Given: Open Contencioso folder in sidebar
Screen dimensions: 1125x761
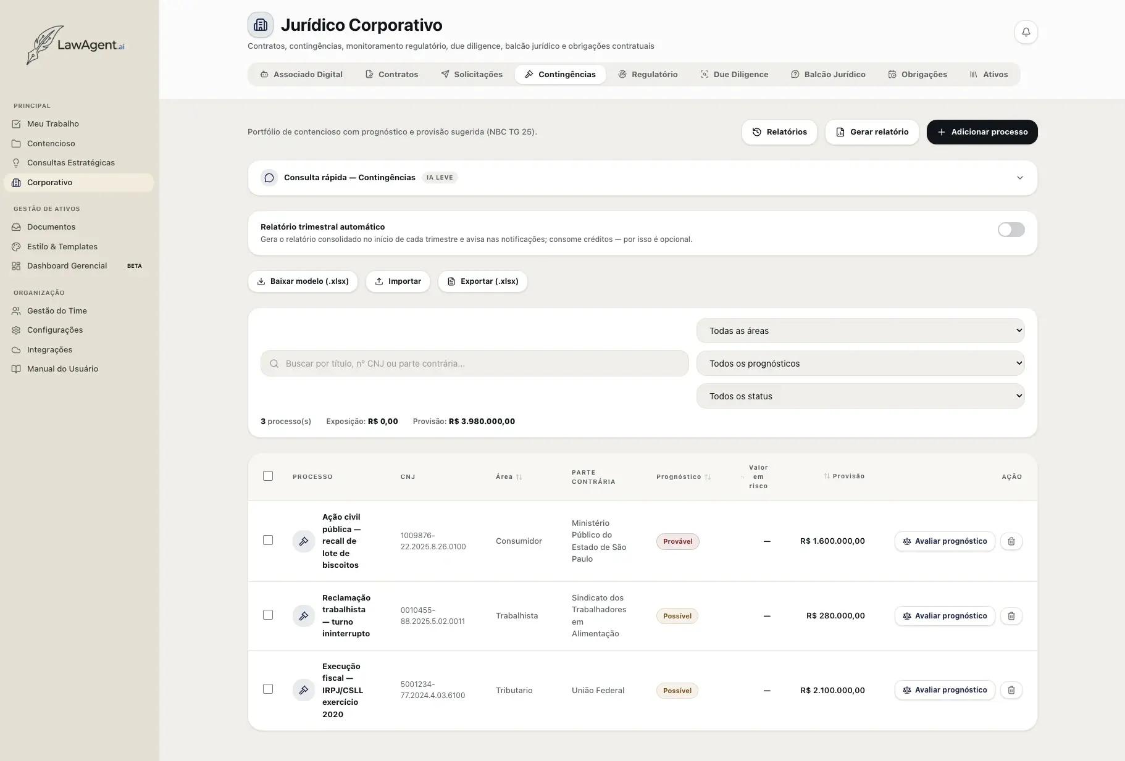Looking at the screenshot, I should pos(79,143).
